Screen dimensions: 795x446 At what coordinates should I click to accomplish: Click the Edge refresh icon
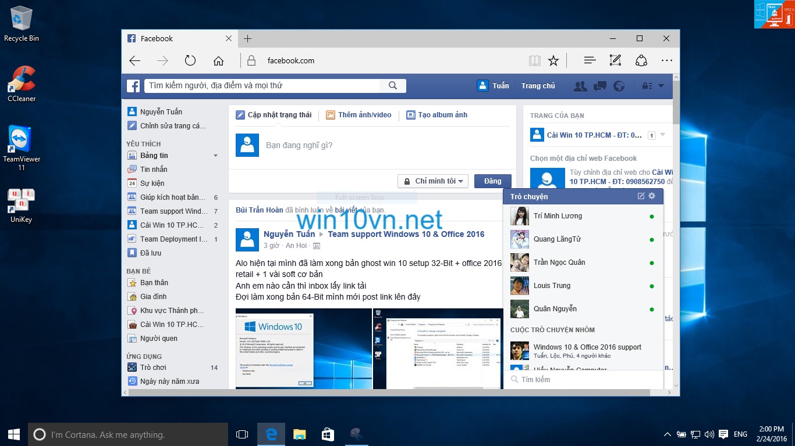(190, 60)
